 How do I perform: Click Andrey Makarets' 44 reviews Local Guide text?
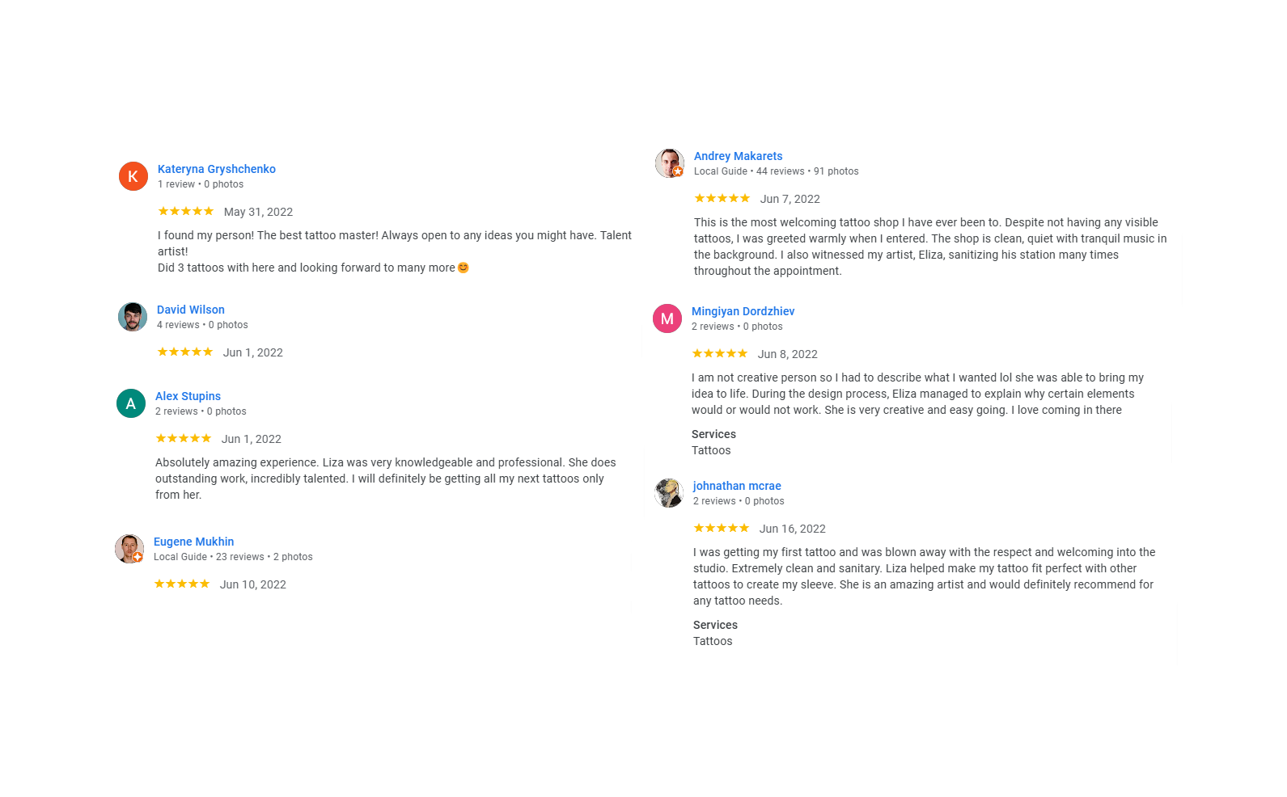(777, 171)
